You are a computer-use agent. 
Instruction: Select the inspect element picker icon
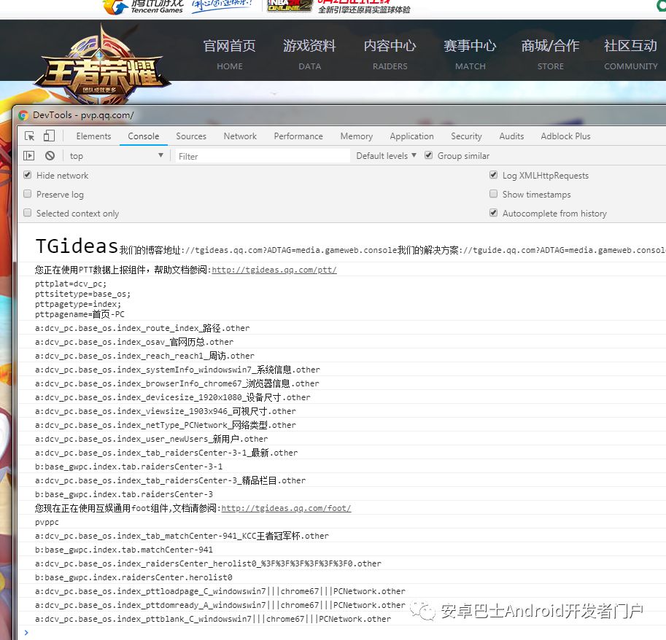(29, 136)
